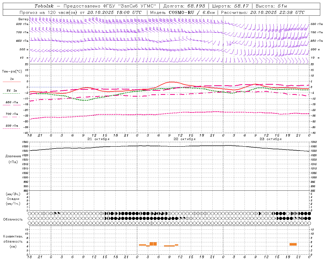The image size is (324, 259).
Task: Click the 850 гПа temperature legend entry
Action: (x=12, y=103)
